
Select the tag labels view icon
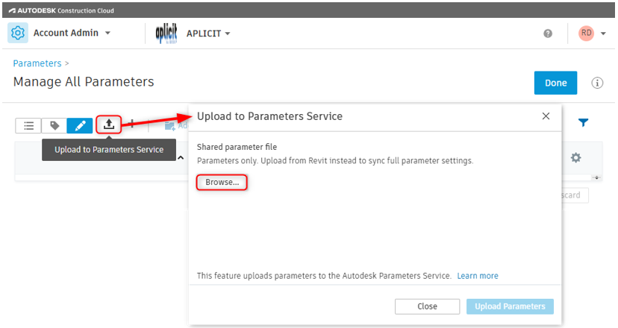[54, 125]
